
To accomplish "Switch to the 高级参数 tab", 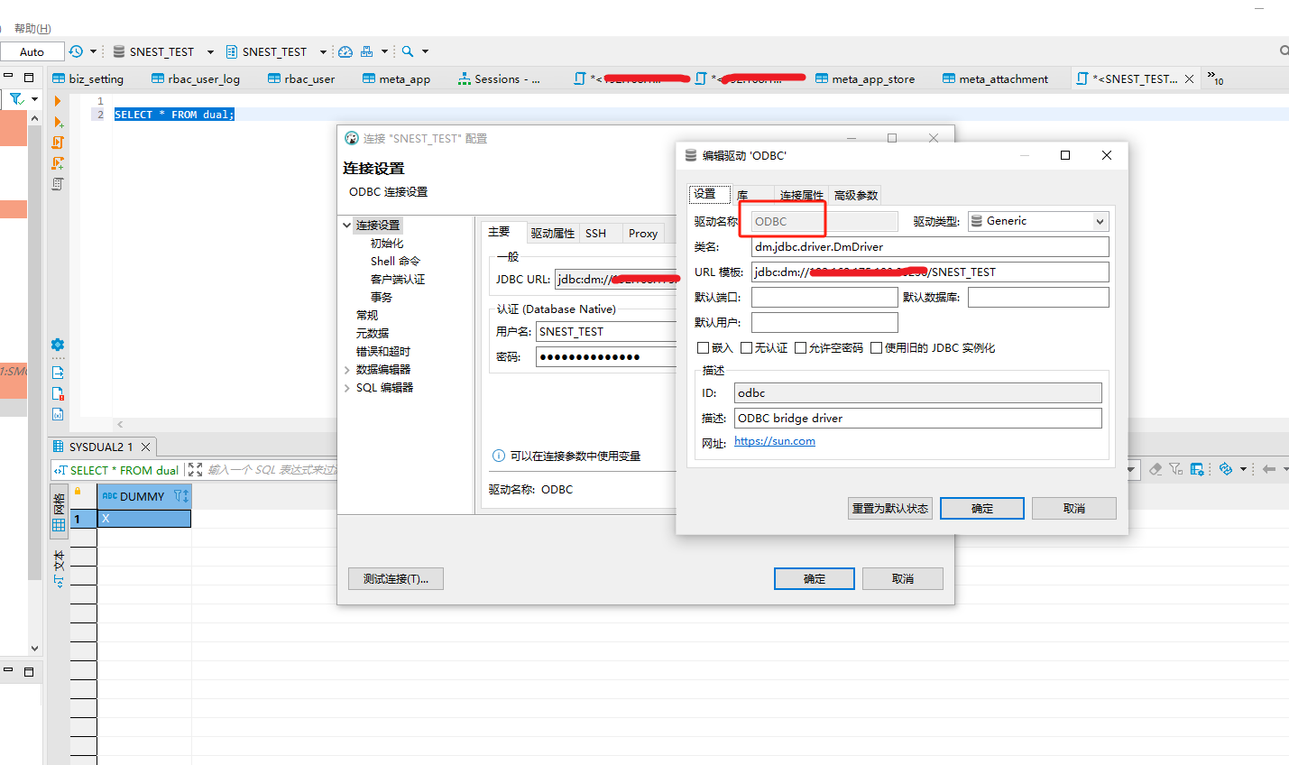I will [855, 195].
